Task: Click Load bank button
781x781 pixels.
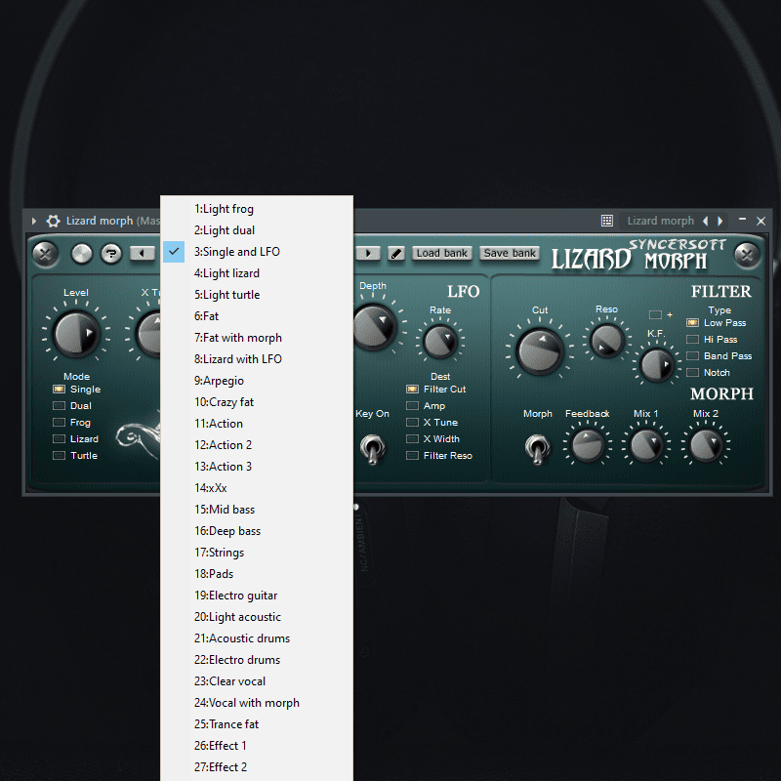Action: point(442,253)
